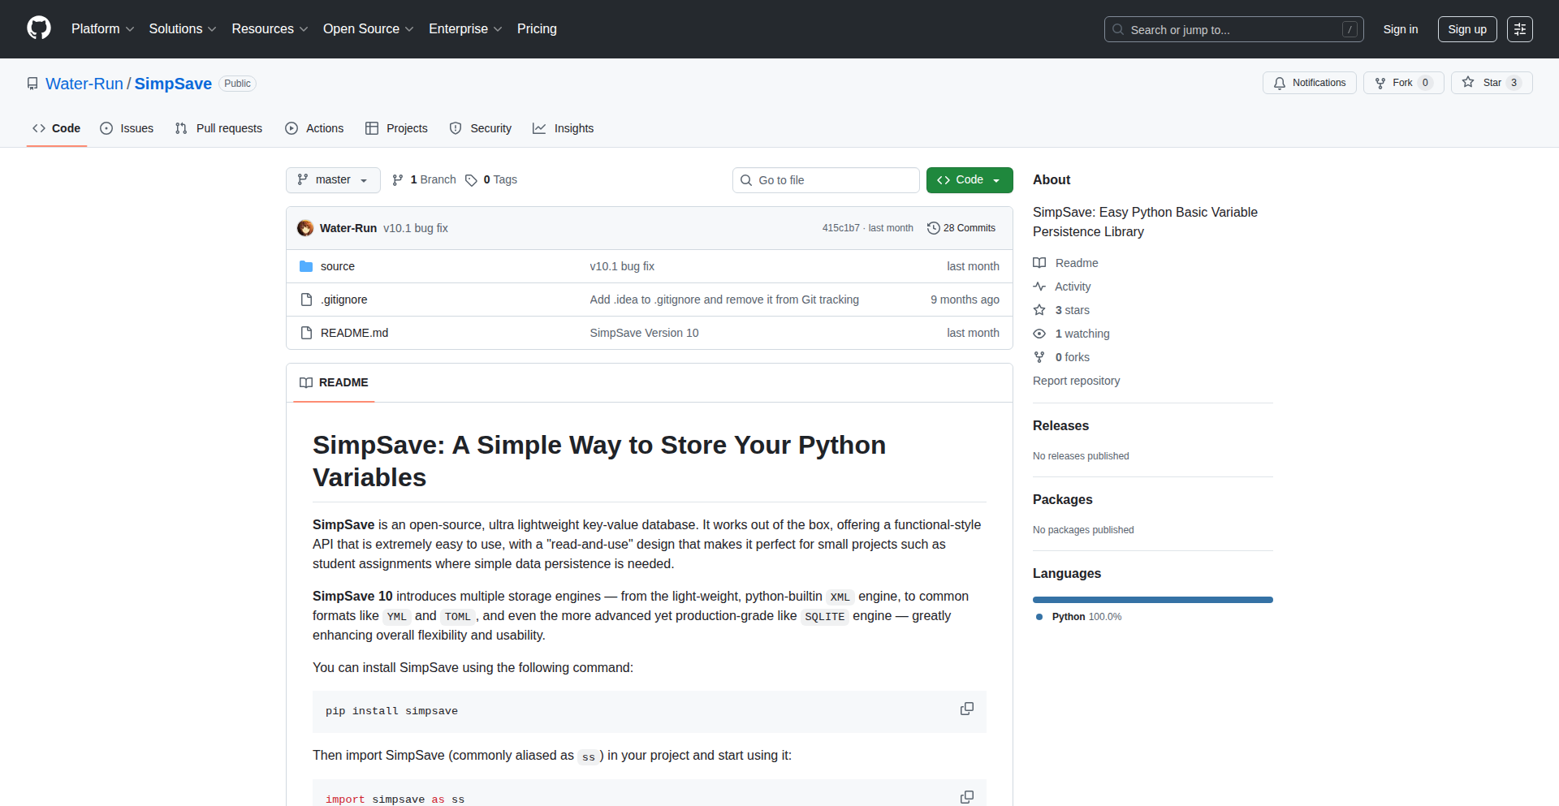Click the Go to file search field

[826, 179]
